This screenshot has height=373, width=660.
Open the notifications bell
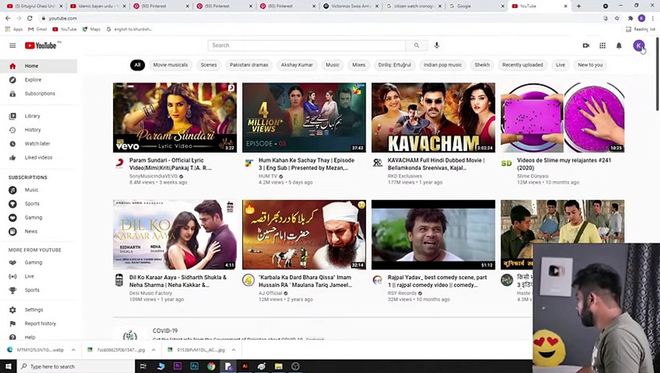click(618, 46)
